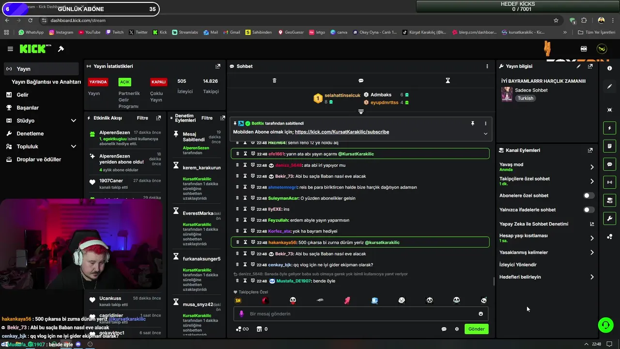Click the pin icon beside the Kick logo
Viewport: 620px width, 349px height.
(61, 49)
